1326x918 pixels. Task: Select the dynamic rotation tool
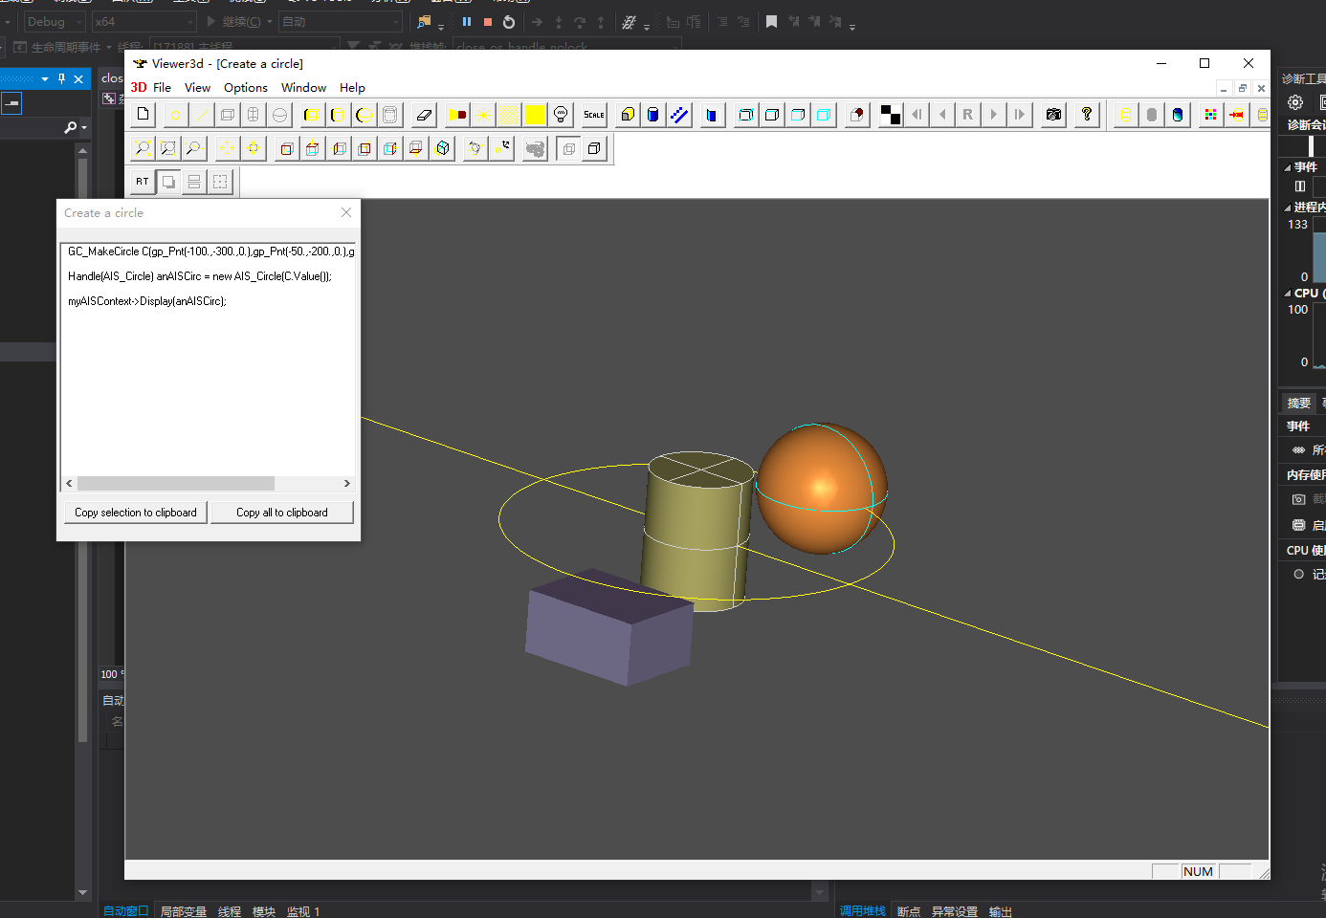coord(475,148)
